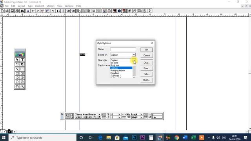Select the Text tool in the toolbox
The height and width of the screenshot is (141, 251).
pos(22,60)
